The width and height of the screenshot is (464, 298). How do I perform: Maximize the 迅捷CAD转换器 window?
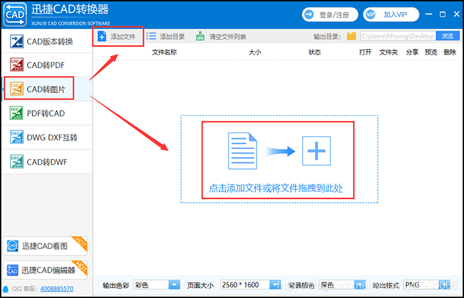tap(443, 14)
